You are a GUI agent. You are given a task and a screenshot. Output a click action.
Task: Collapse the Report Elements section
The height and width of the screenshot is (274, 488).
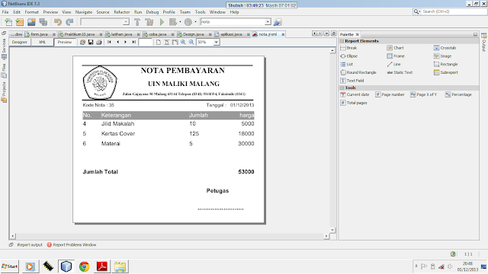(x=342, y=41)
